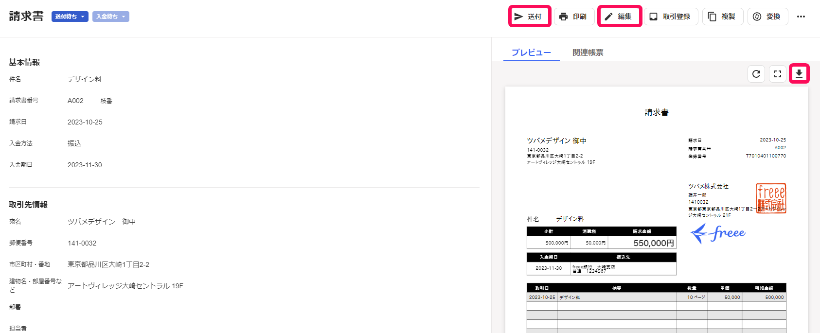
Task: Click the freee logo in preview
Action: [718, 233]
